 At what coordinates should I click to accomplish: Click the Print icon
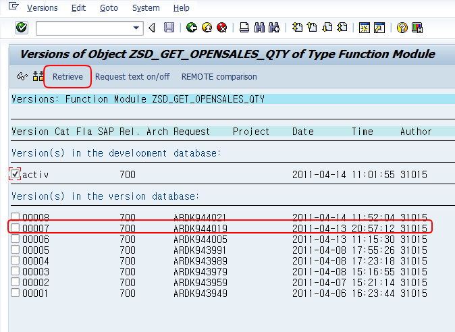[244, 28]
